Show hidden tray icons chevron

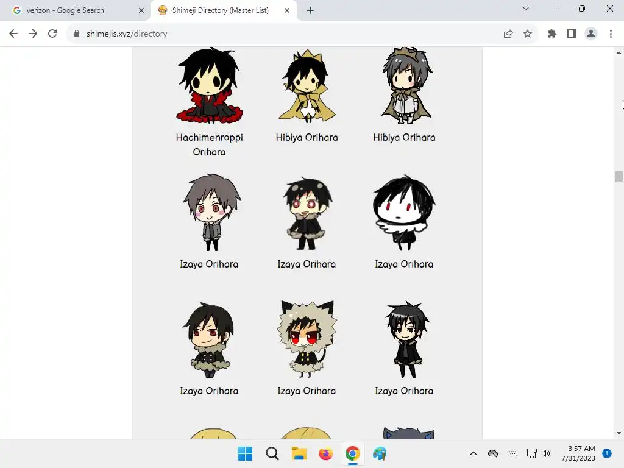pos(473,453)
